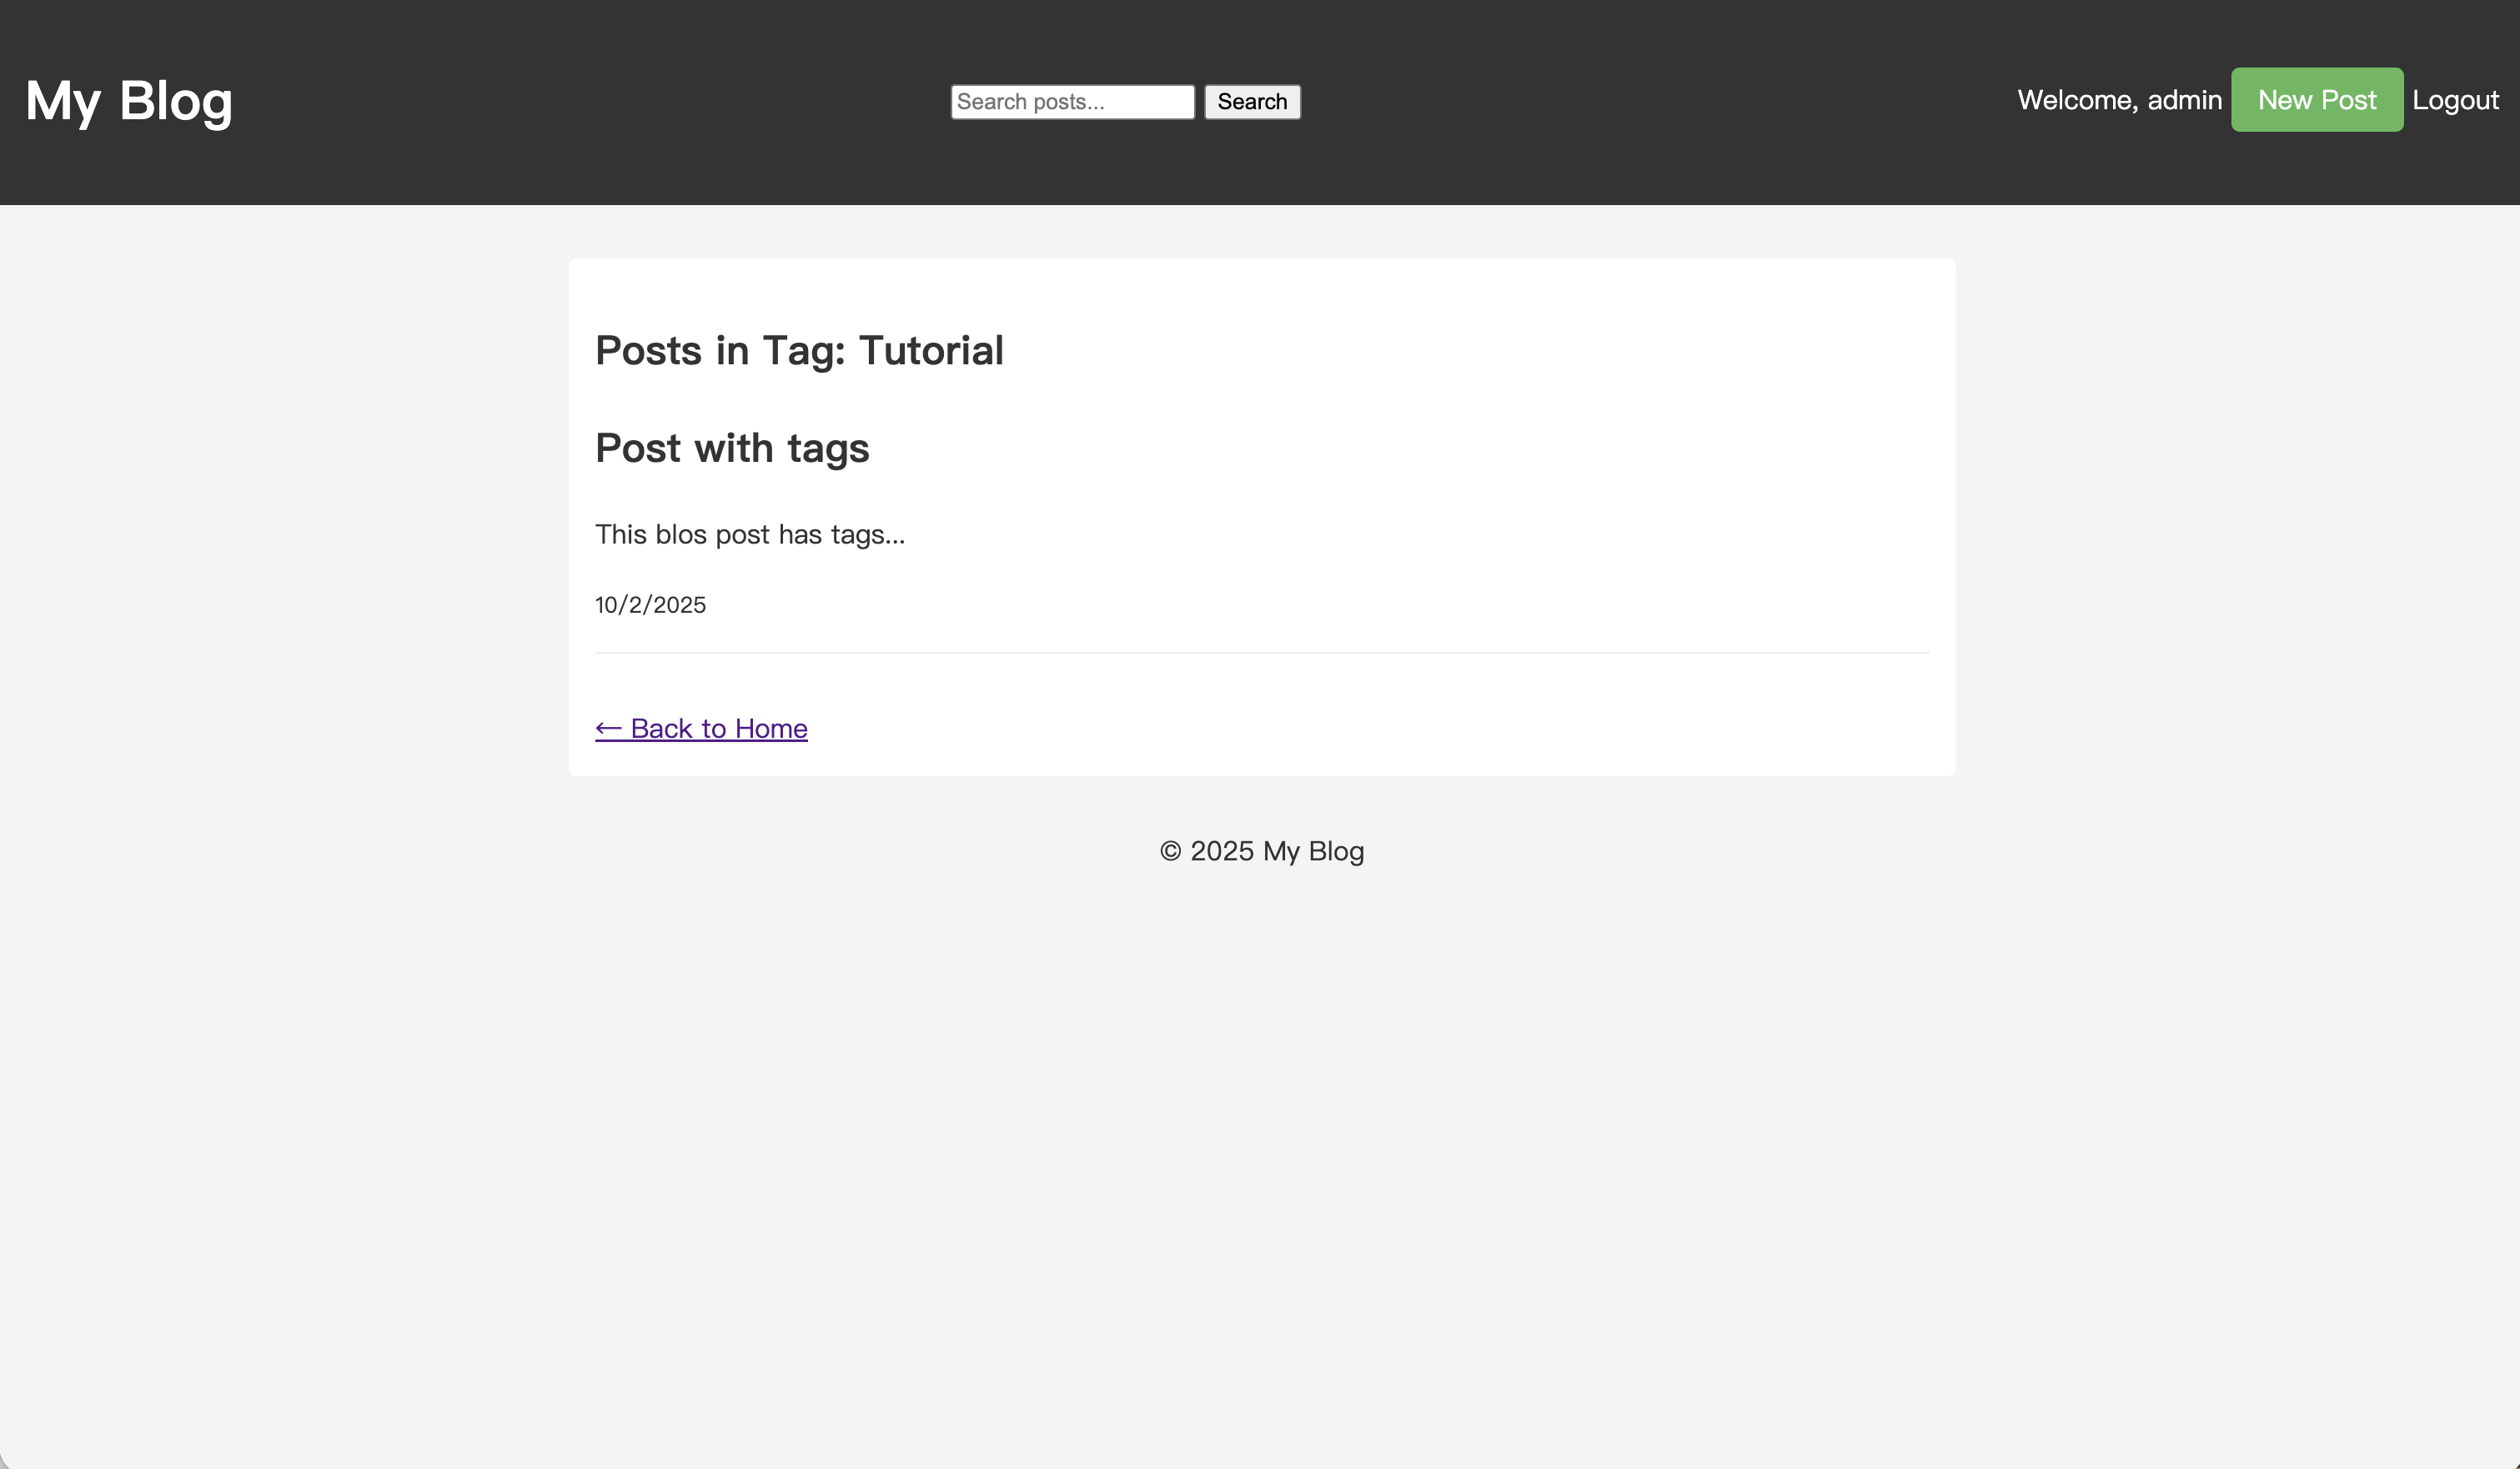Image resolution: width=2520 pixels, height=1469 pixels.
Task: Click the word Home in the back link
Action: [770, 729]
